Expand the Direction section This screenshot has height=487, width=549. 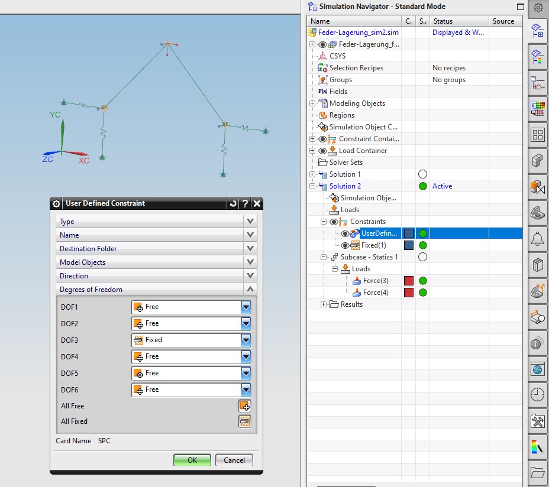(250, 276)
